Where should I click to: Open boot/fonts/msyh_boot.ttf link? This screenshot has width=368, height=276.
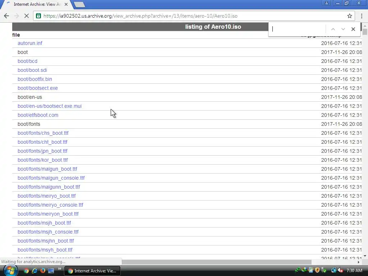tap(45, 250)
